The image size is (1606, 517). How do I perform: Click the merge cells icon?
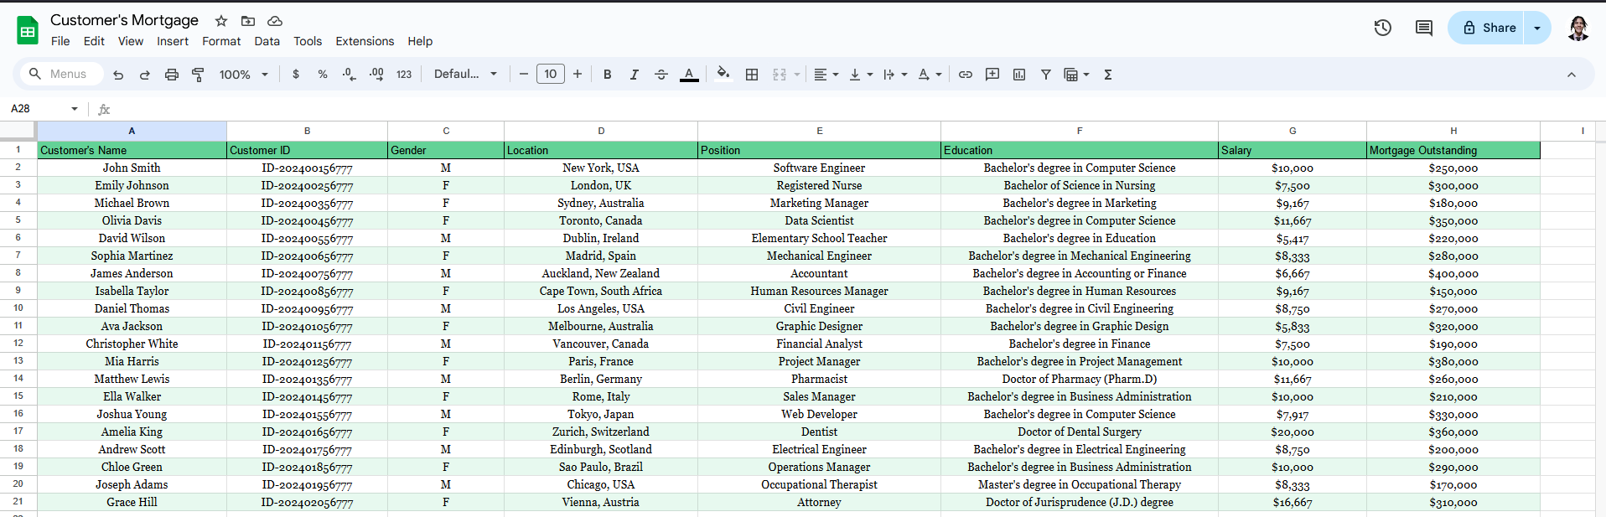point(780,75)
